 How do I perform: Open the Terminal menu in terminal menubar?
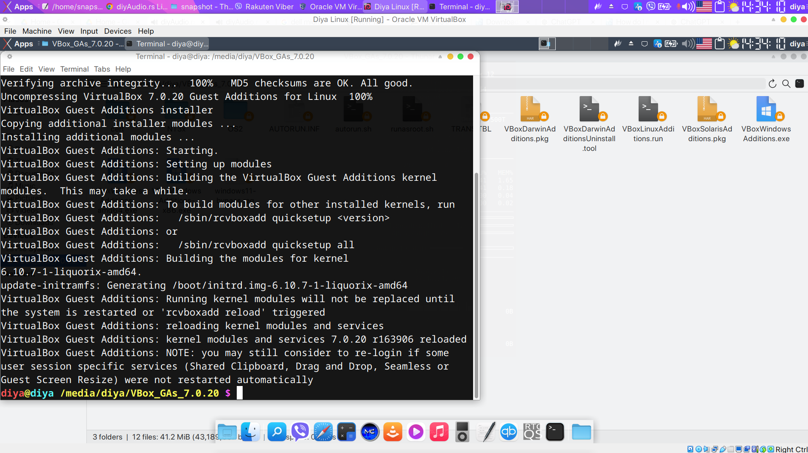[74, 69]
